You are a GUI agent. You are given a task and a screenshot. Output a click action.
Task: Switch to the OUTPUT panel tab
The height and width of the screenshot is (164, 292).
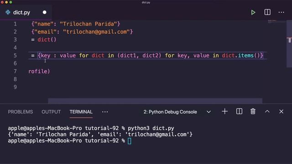51,112
